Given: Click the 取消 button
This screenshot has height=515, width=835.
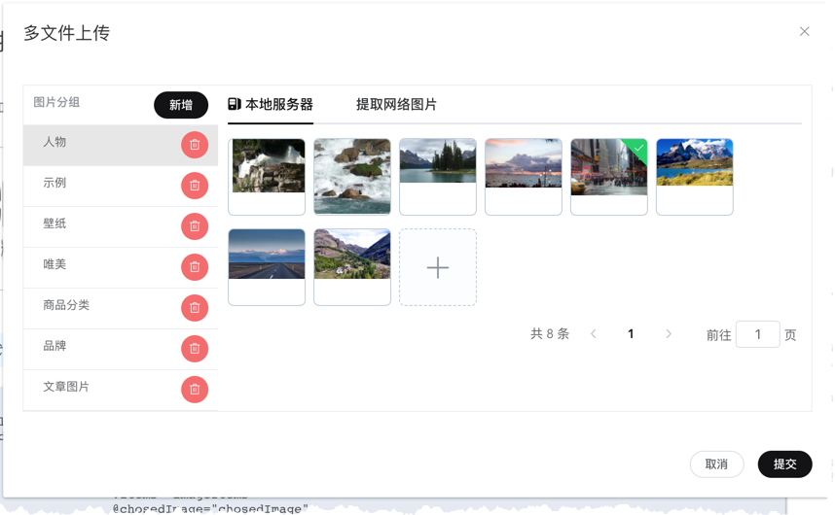Looking at the screenshot, I should click(x=716, y=463).
